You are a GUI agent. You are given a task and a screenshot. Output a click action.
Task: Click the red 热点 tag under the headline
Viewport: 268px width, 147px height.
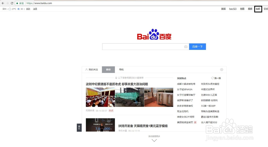pos(111,111)
